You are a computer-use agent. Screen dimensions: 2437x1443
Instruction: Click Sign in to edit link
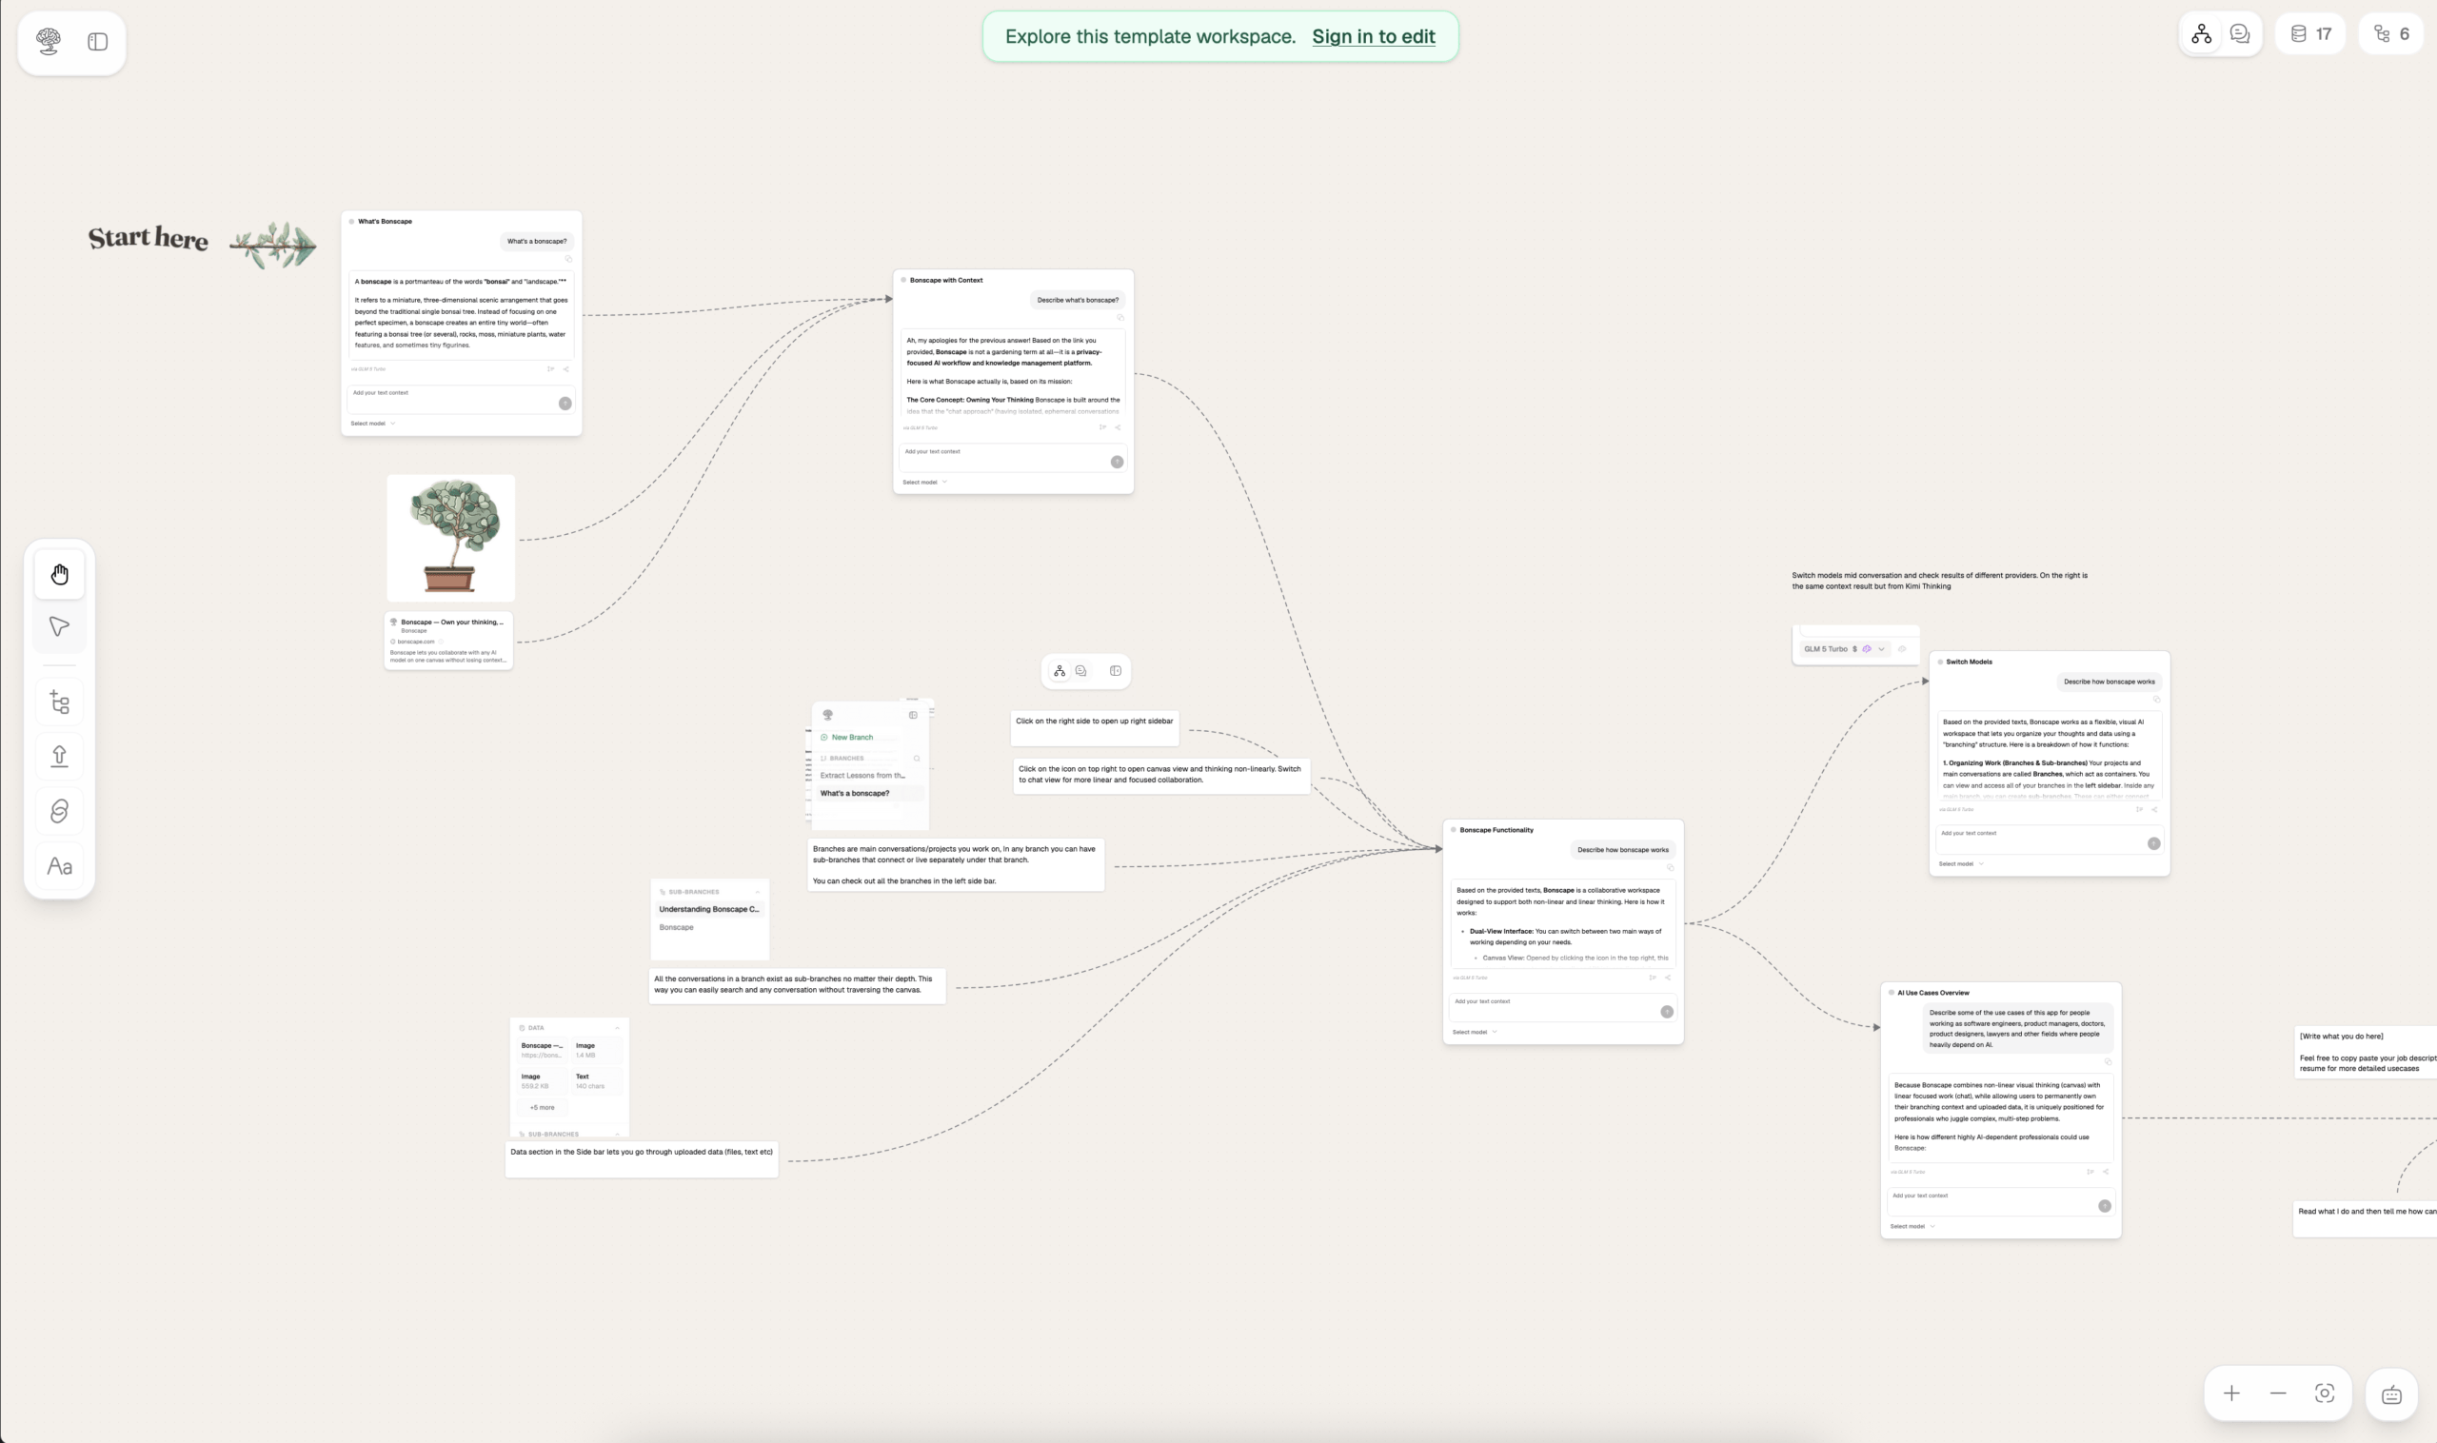pos(1373,37)
